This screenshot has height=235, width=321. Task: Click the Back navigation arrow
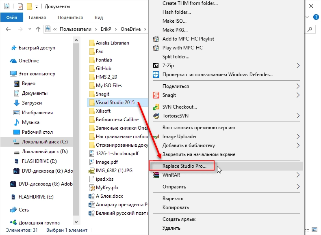(x=8, y=29)
